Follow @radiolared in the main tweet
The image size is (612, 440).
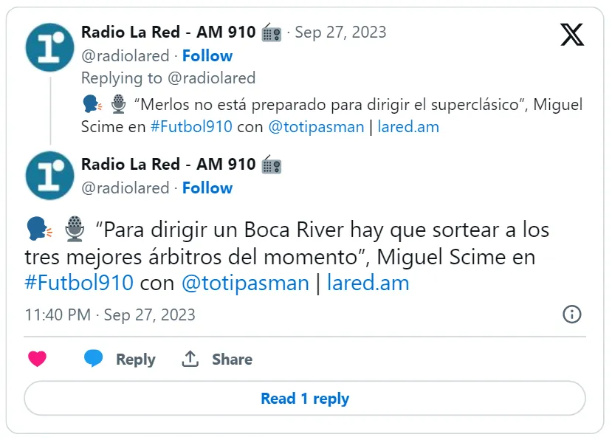207,188
